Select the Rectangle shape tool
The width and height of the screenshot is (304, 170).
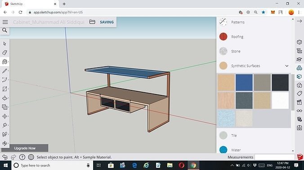[4, 89]
